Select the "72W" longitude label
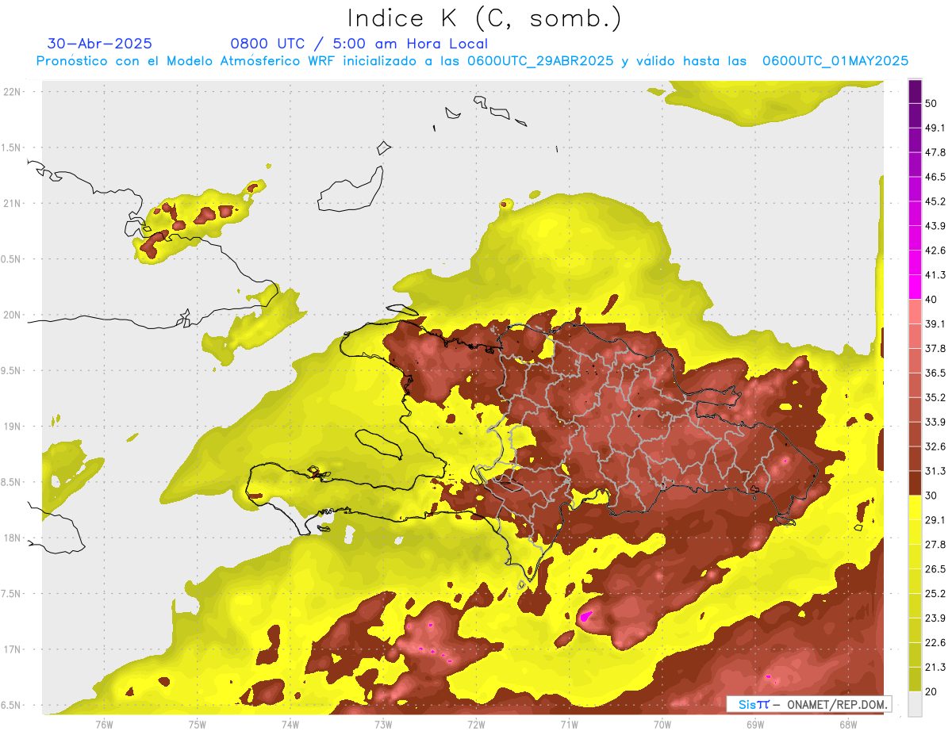 (x=476, y=725)
